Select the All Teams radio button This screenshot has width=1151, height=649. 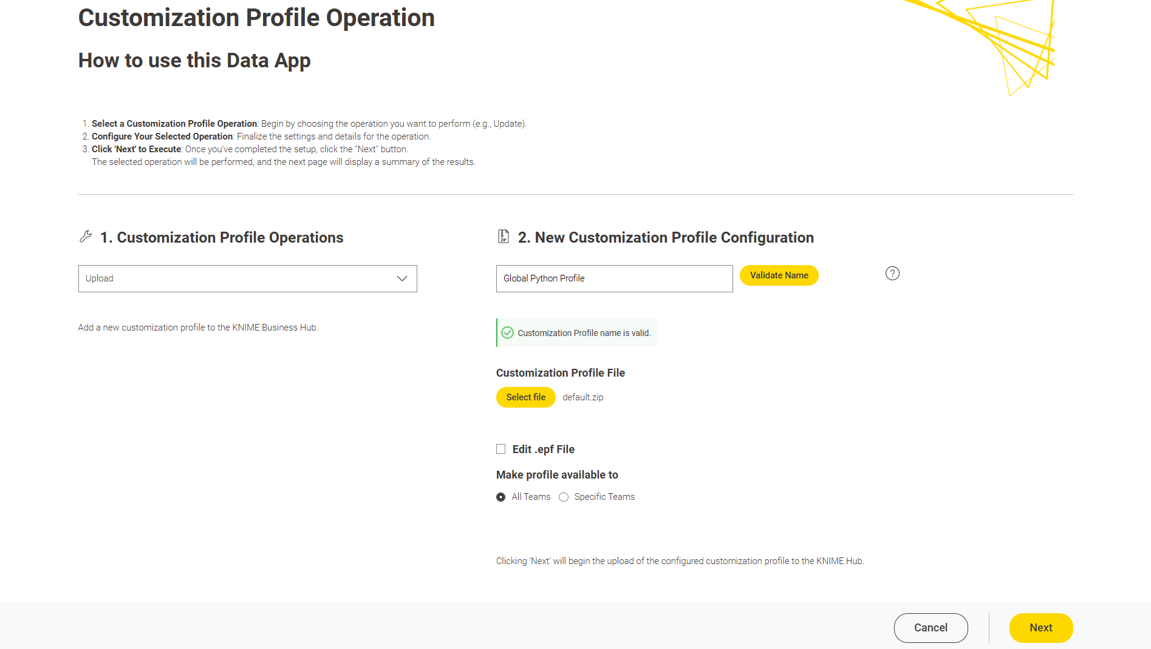500,497
